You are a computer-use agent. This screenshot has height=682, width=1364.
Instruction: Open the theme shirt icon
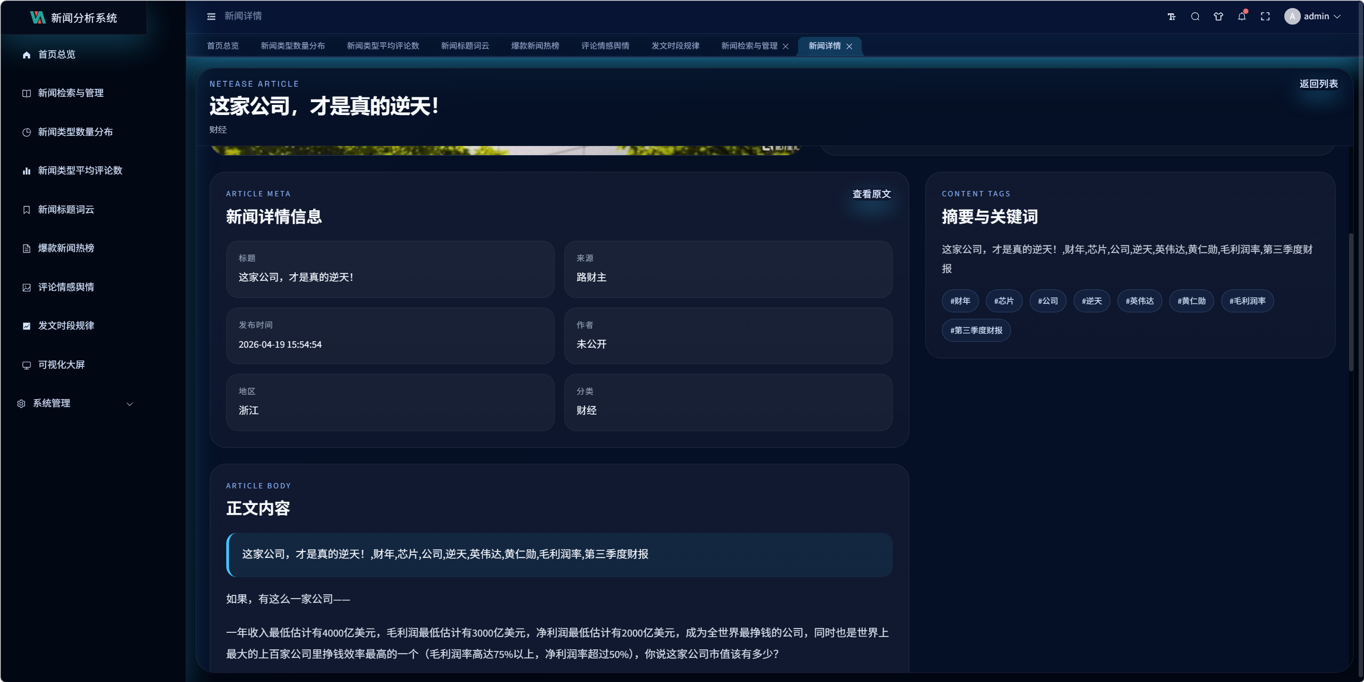click(x=1219, y=17)
